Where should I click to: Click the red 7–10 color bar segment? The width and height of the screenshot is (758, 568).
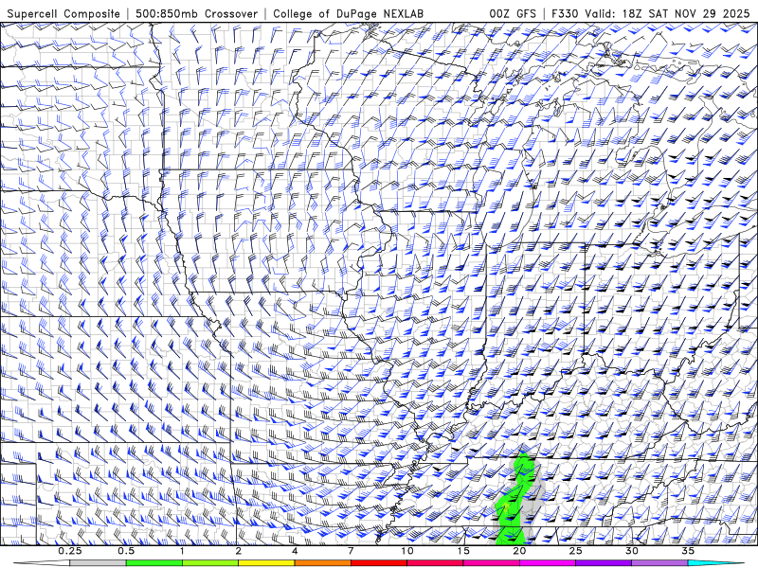coord(378,563)
